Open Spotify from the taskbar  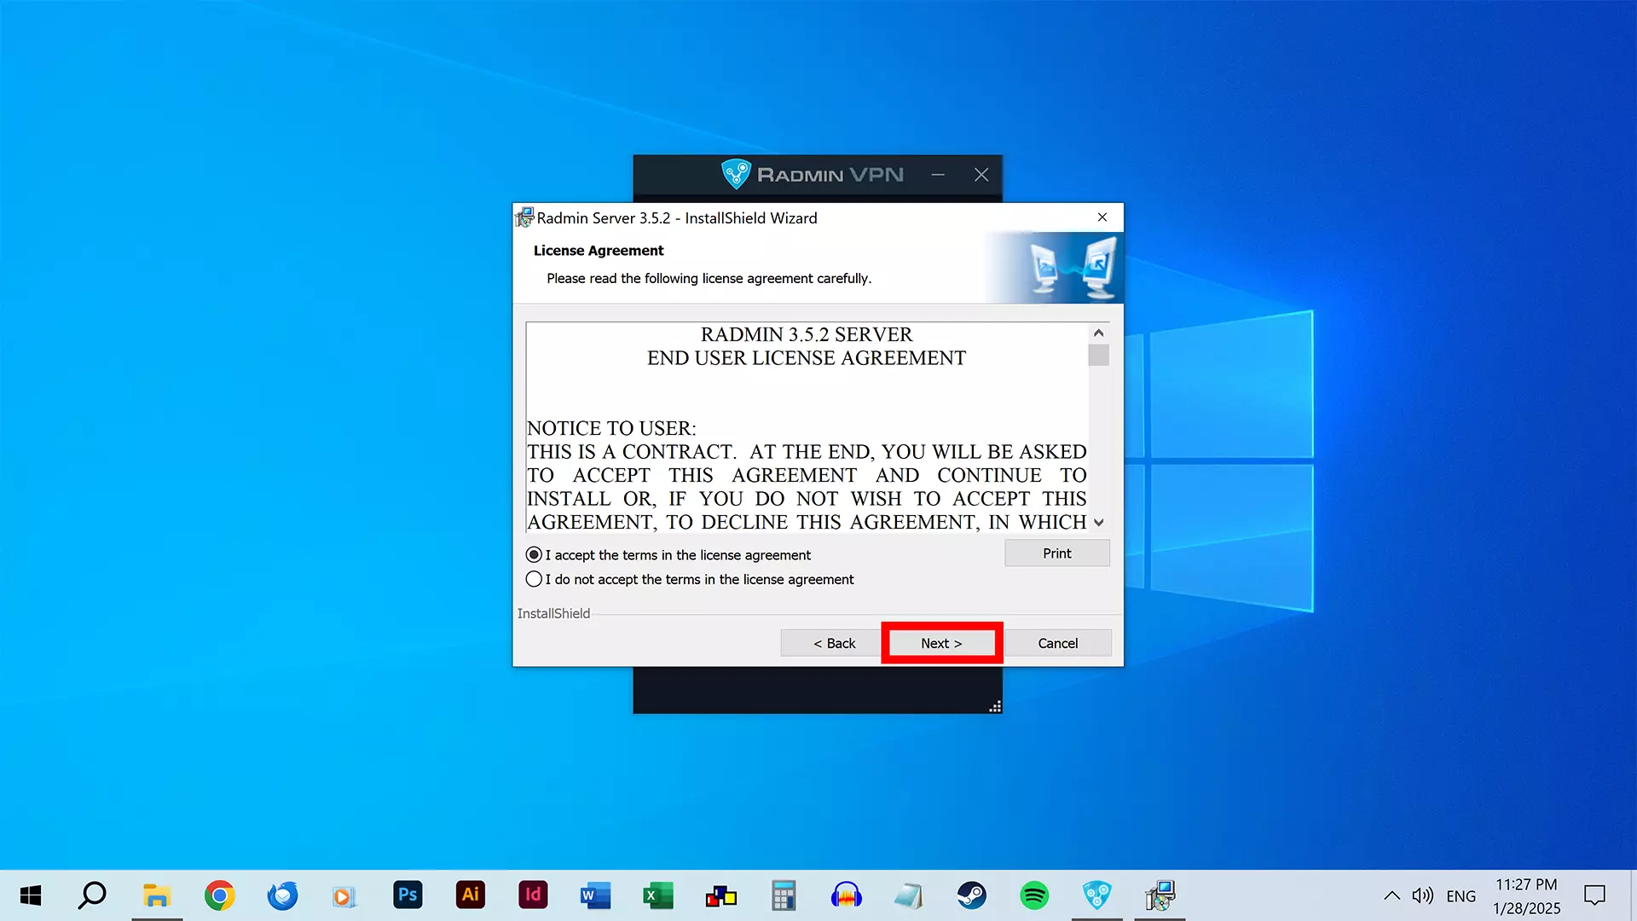point(1034,895)
